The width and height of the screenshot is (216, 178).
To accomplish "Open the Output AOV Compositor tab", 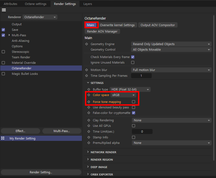I will coord(158,25).
